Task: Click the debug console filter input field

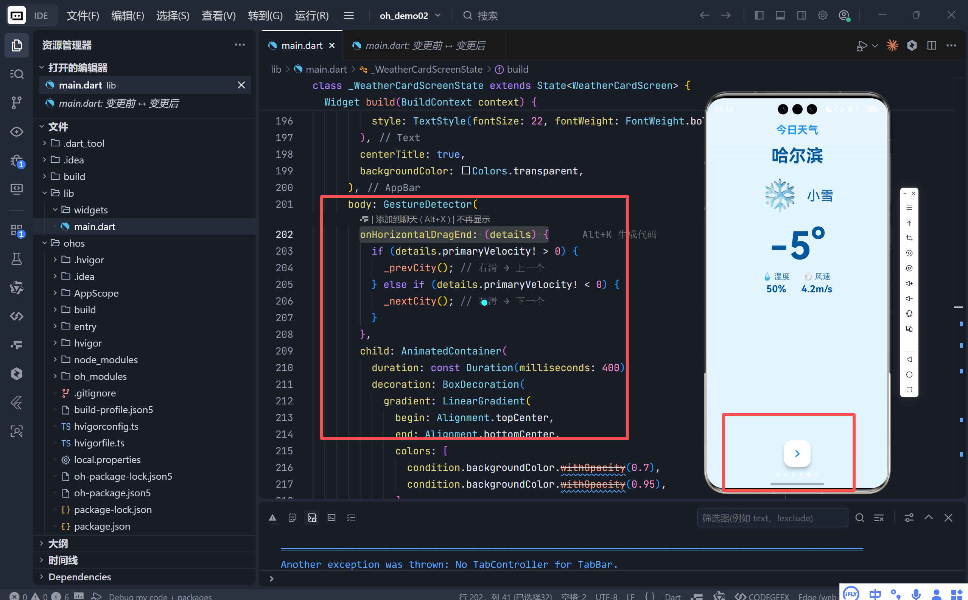Action: (772, 518)
